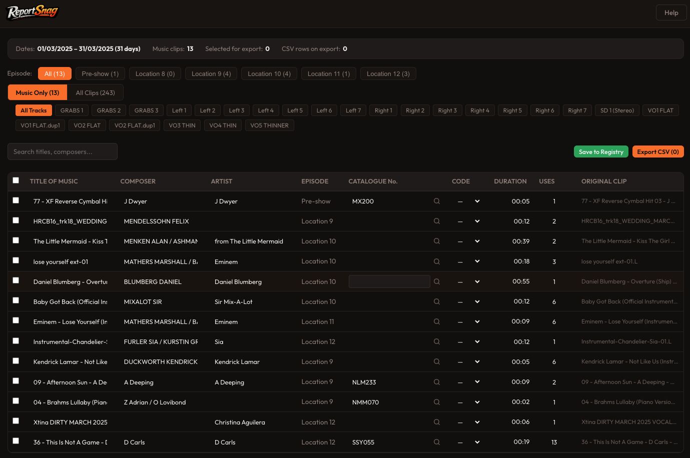Click composer Z Adrian / O Lovibond
690x458 pixels.
point(161,402)
